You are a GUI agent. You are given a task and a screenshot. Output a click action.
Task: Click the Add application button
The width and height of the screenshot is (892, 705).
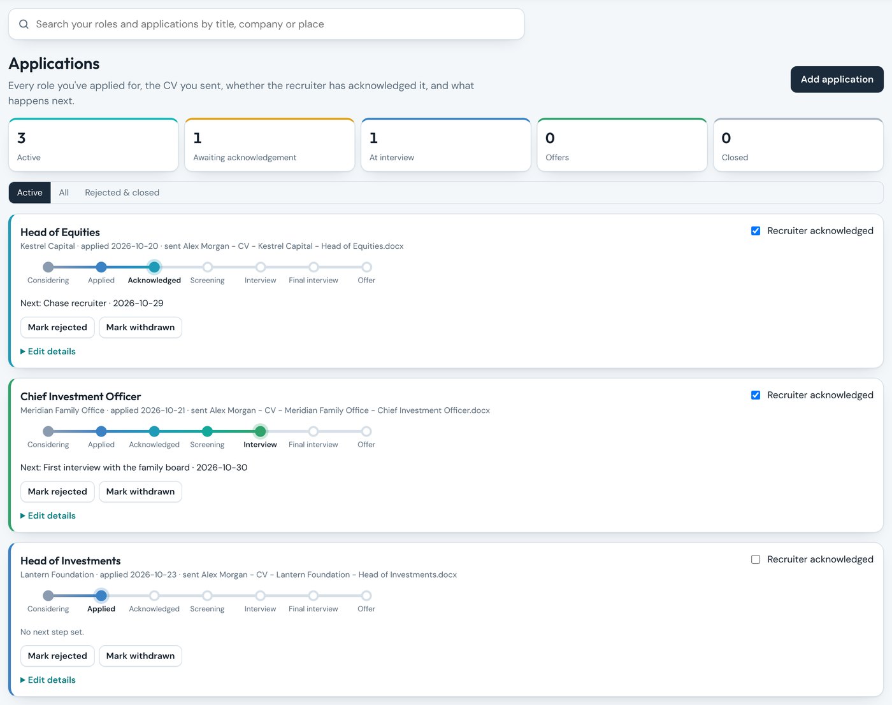coord(837,80)
